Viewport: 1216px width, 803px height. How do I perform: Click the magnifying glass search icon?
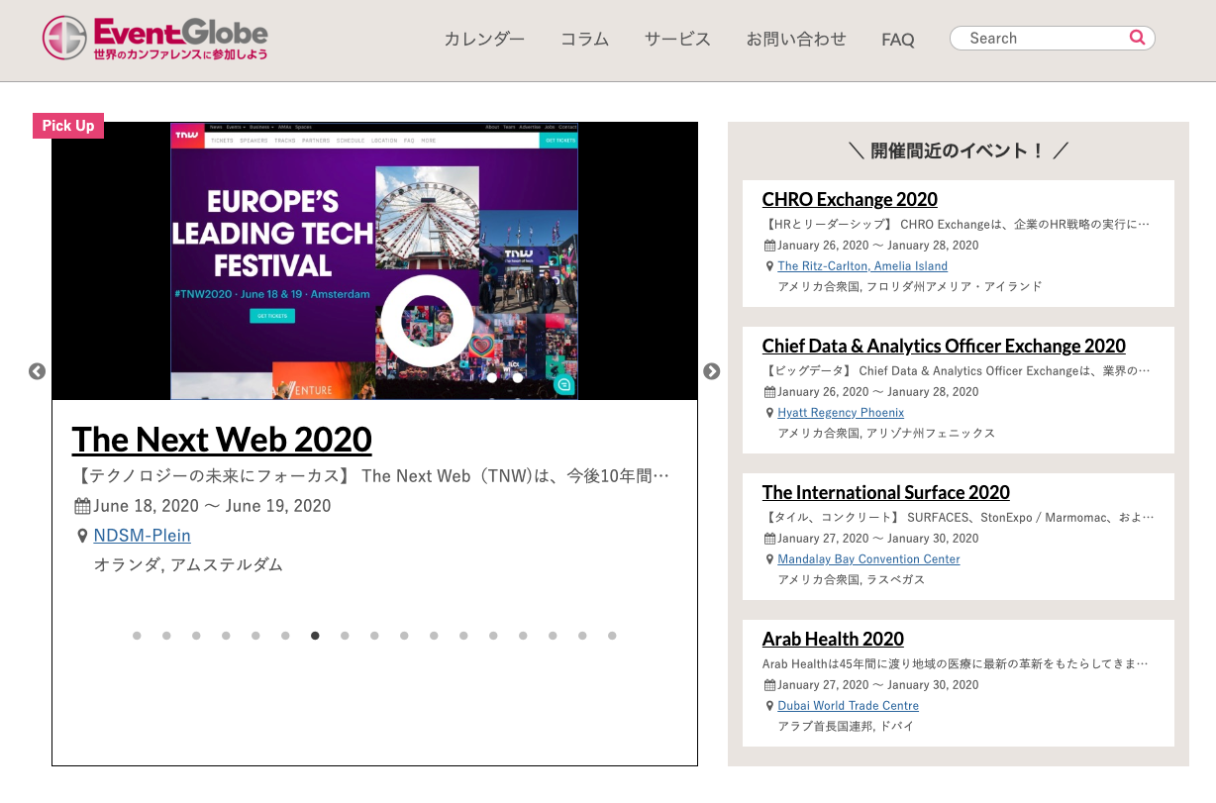[1137, 38]
